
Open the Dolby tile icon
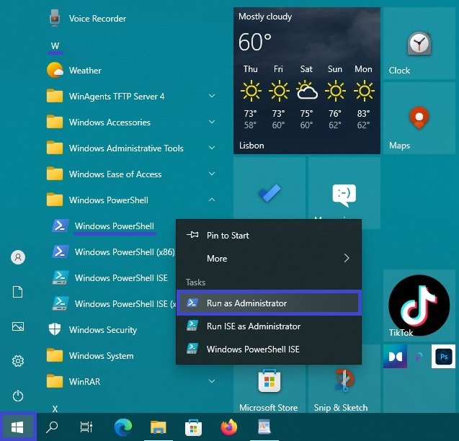pyautogui.click(x=395, y=357)
